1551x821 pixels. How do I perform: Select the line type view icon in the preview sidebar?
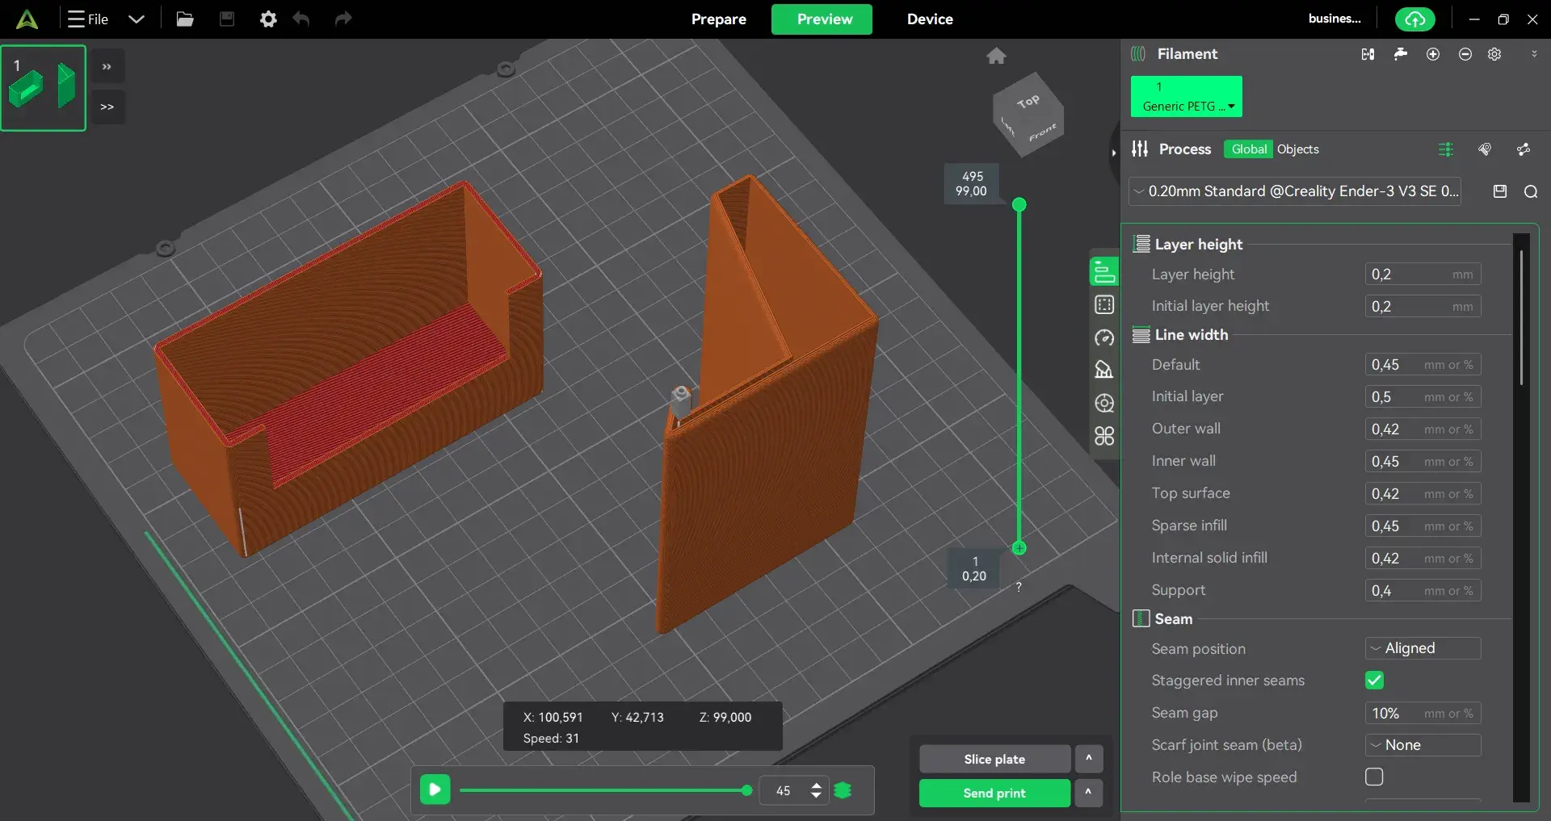pyautogui.click(x=1104, y=272)
